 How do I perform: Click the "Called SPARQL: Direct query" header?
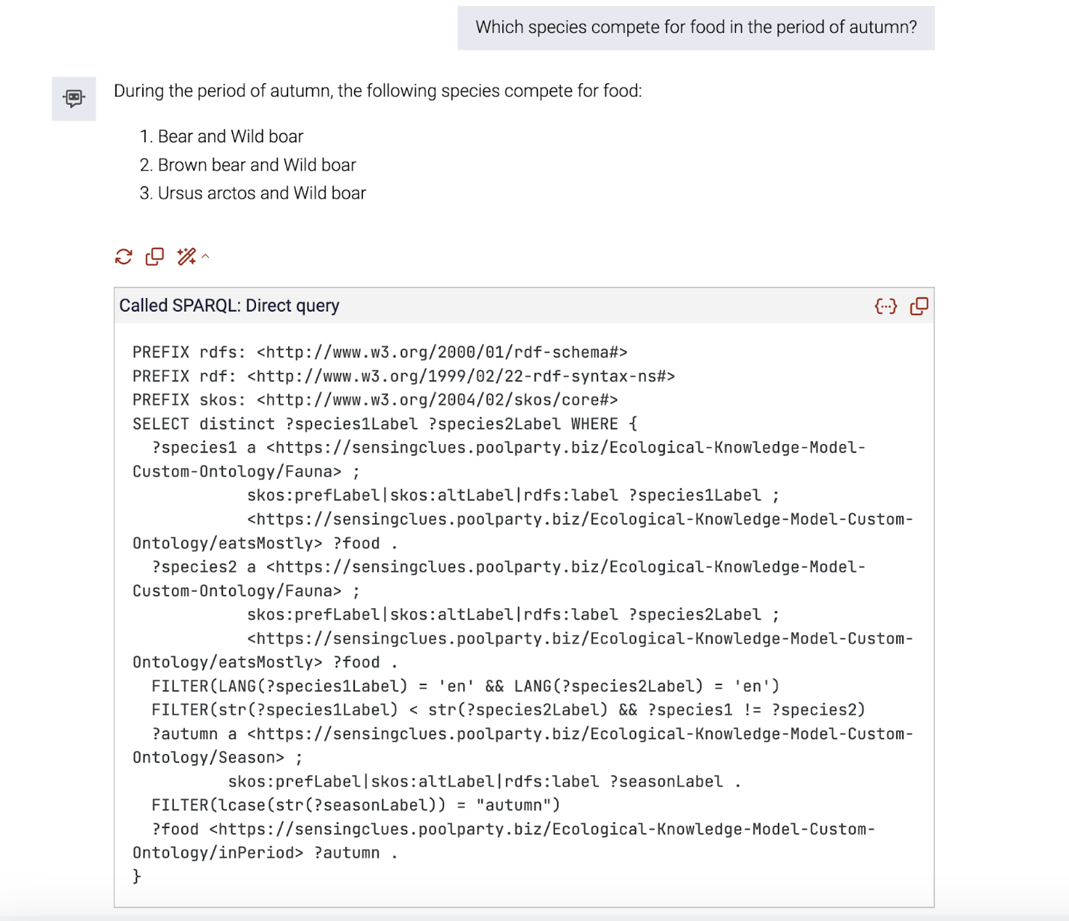(229, 306)
